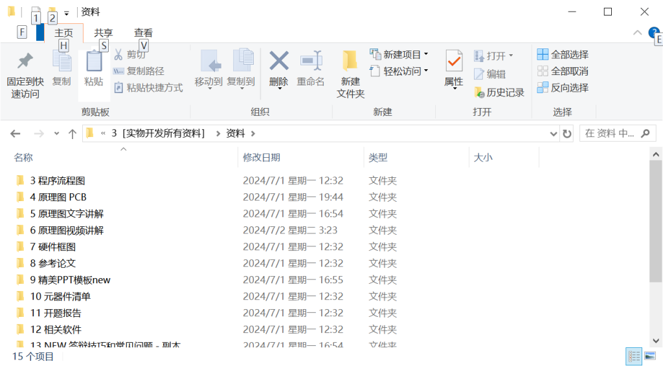Click the Cut scissors icon
663x366 pixels.
pos(118,54)
